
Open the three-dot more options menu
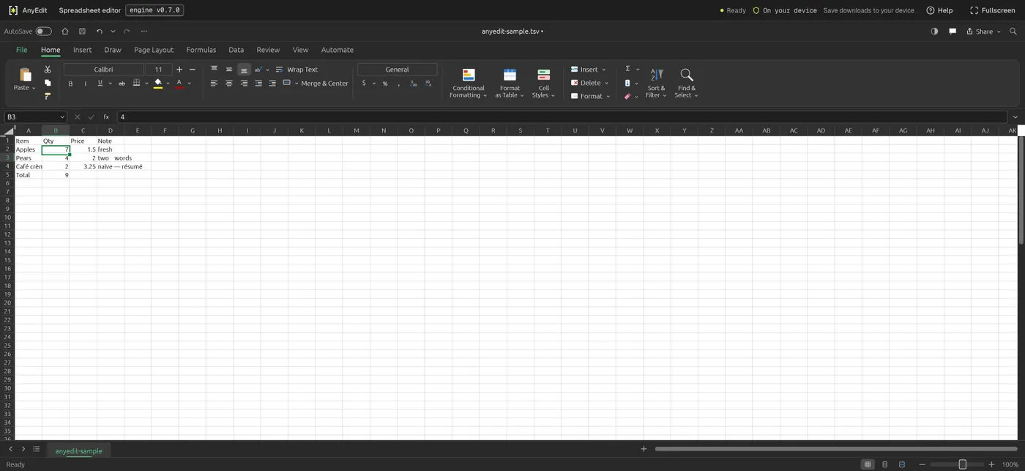pyautogui.click(x=144, y=31)
